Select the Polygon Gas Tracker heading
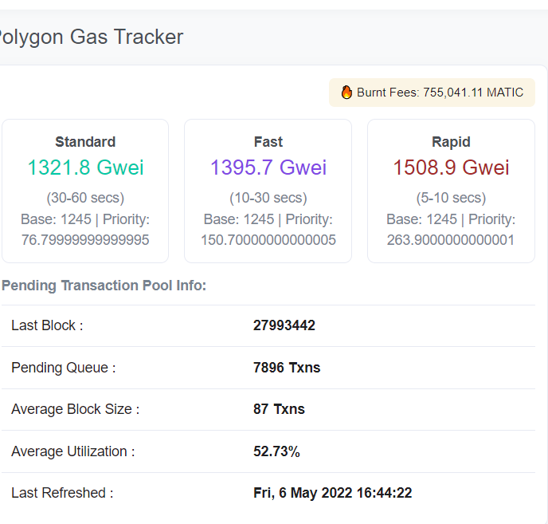This screenshot has height=524, width=548. tap(92, 37)
